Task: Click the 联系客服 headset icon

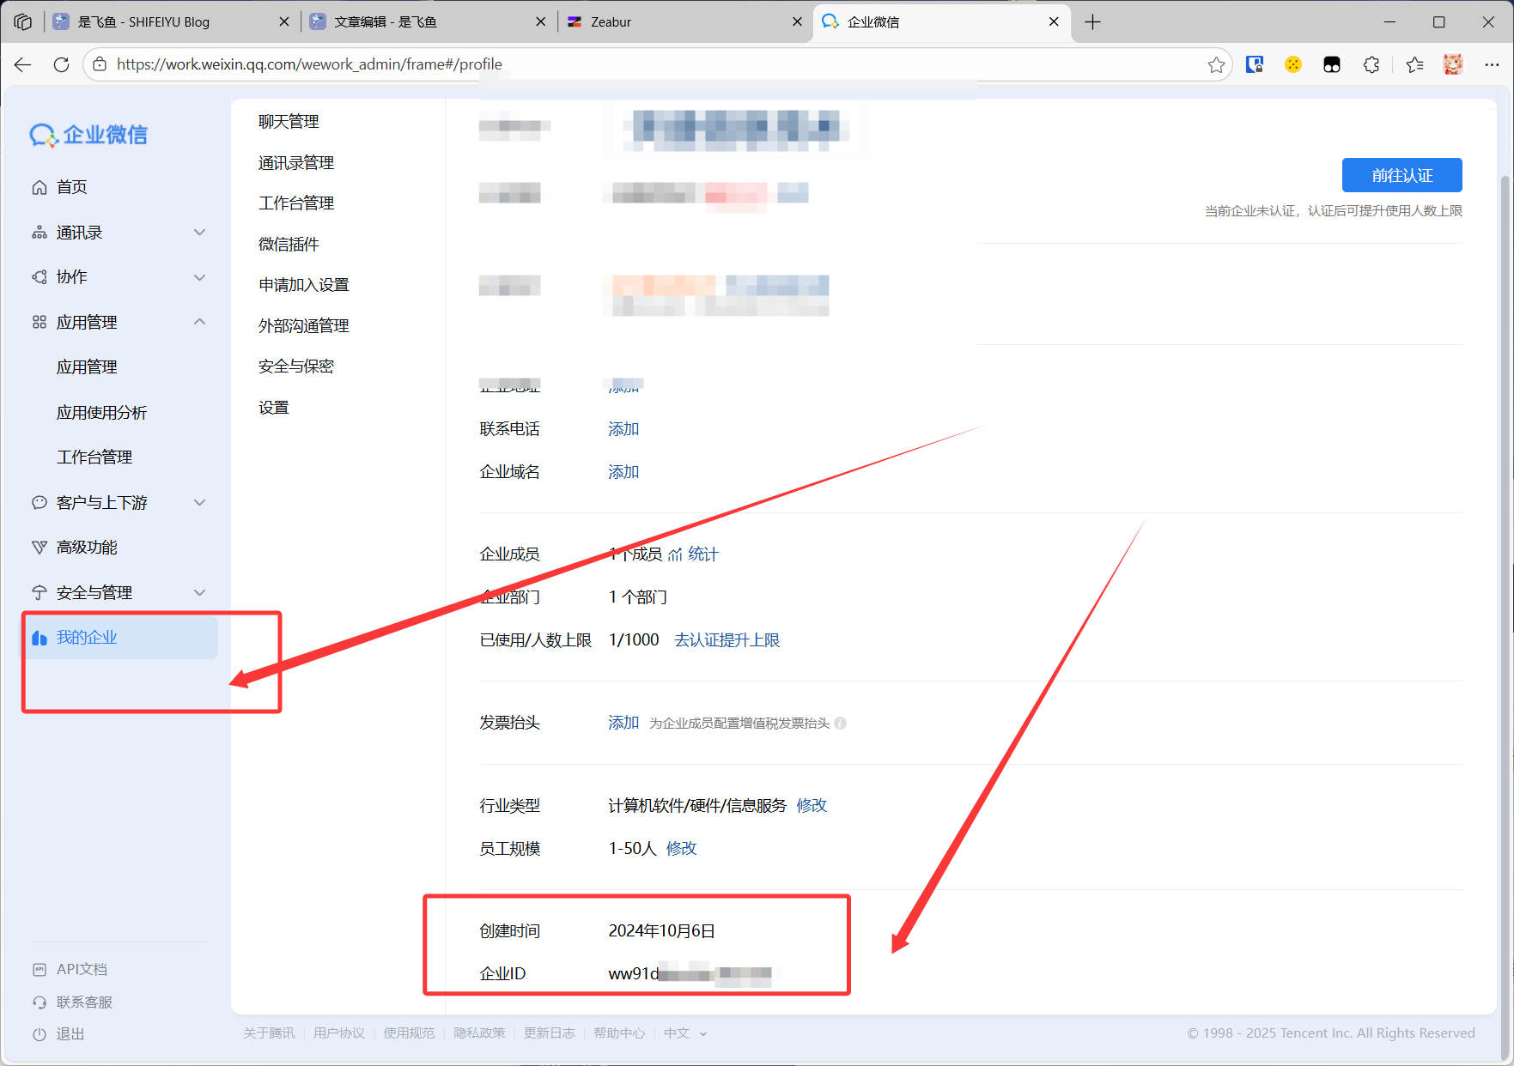Action: click(x=40, y=1002)
